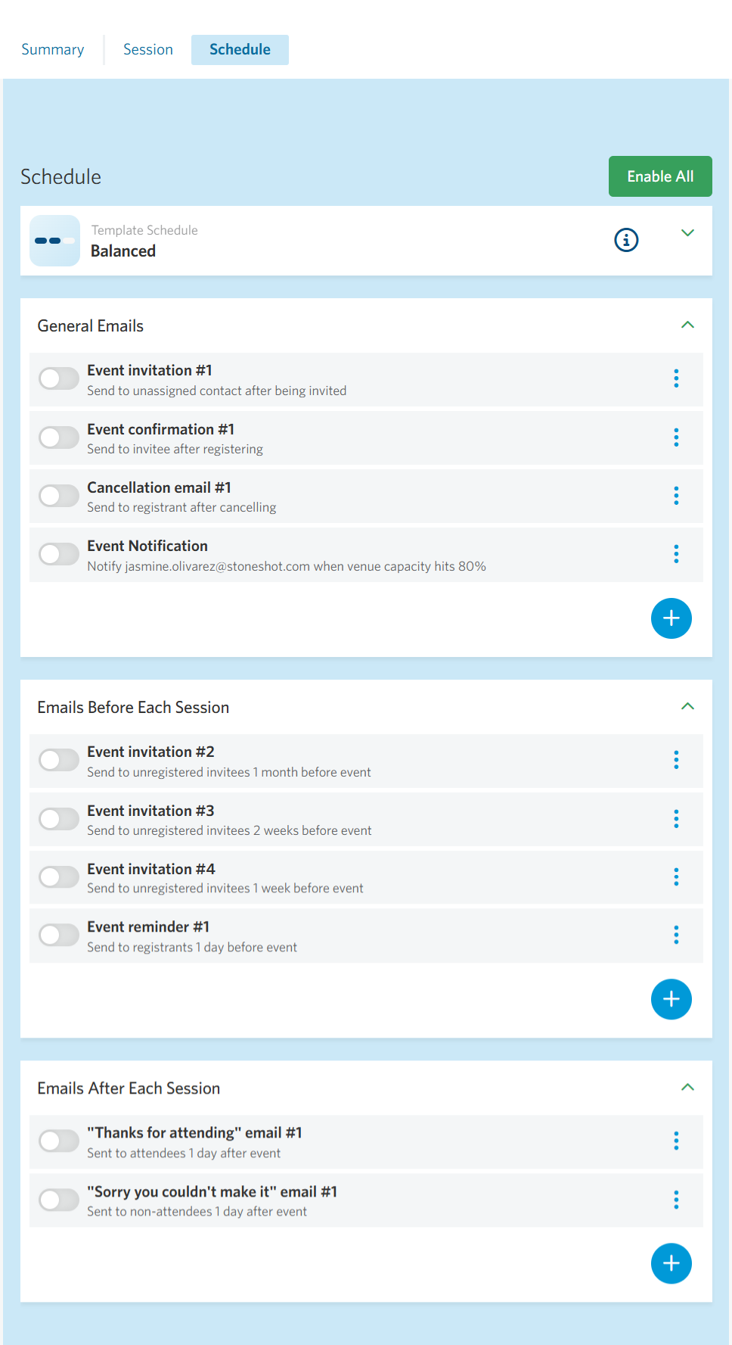Switch to the Summary tab
The height and width of the screenshot is (1345, 732).
click(53, 49)
